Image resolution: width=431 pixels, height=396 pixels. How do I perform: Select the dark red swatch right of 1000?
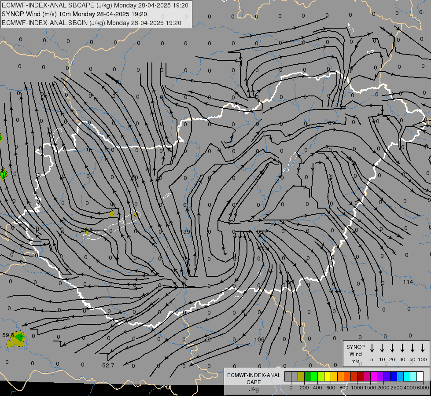coord(361,376)
